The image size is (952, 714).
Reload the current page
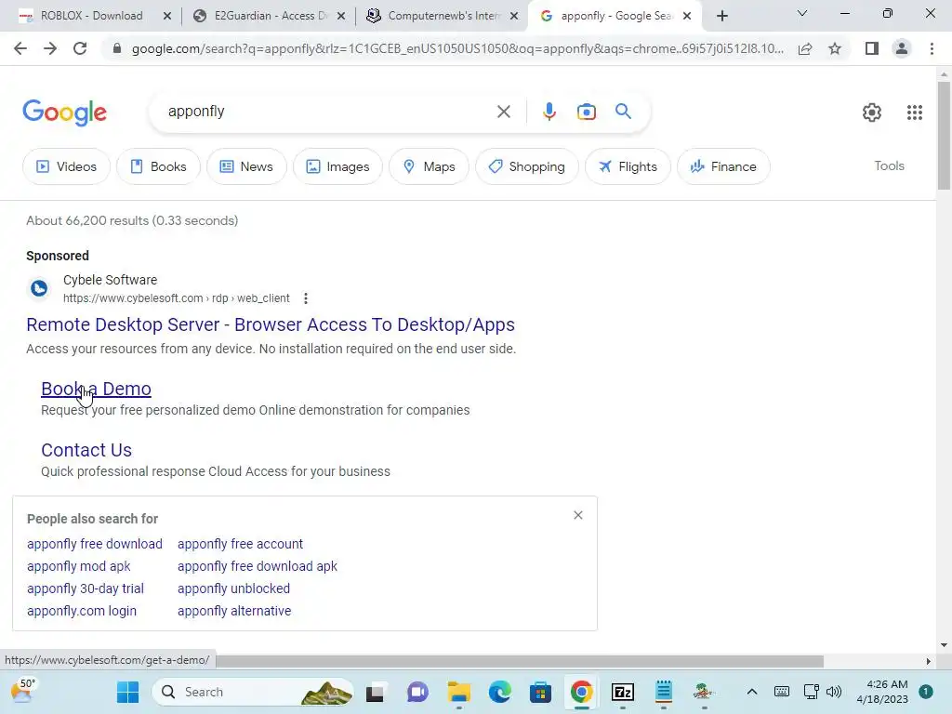pyautogui.click(x=80, y=48)
